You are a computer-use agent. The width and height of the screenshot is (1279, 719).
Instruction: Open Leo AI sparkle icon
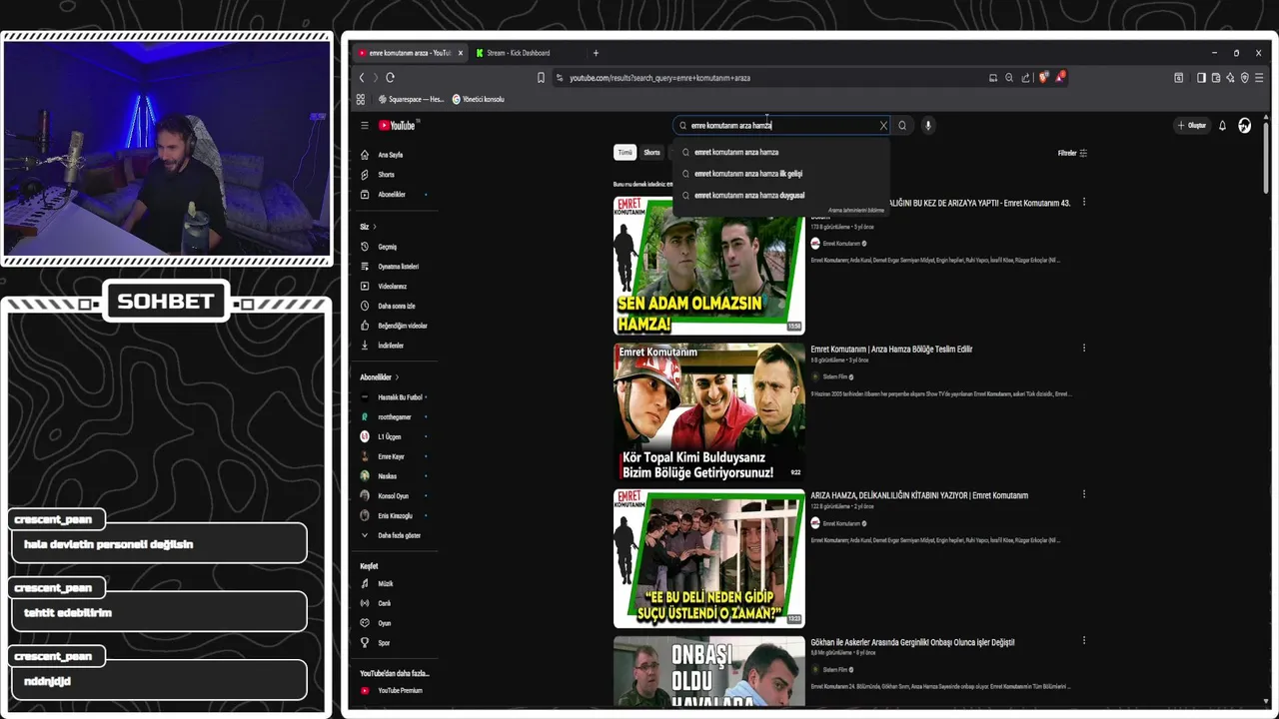[x=1230, y=78]
